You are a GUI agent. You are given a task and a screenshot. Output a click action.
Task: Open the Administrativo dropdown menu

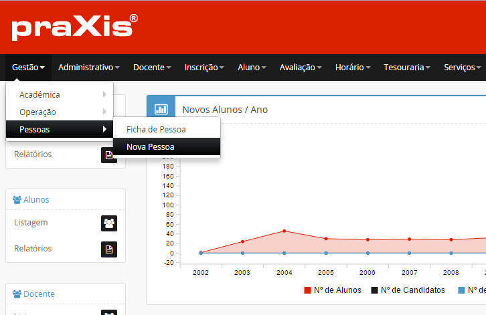coord(88,68)
